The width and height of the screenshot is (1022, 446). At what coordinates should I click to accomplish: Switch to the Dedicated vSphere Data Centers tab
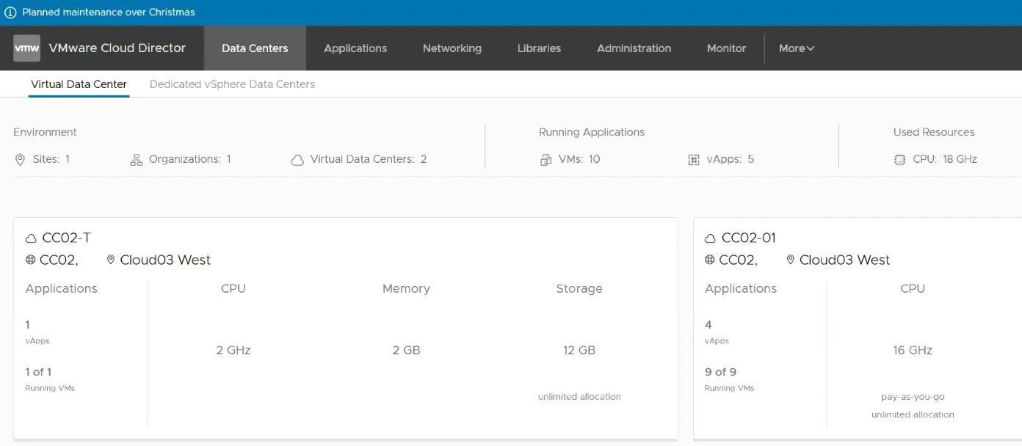tap(231, 84)
